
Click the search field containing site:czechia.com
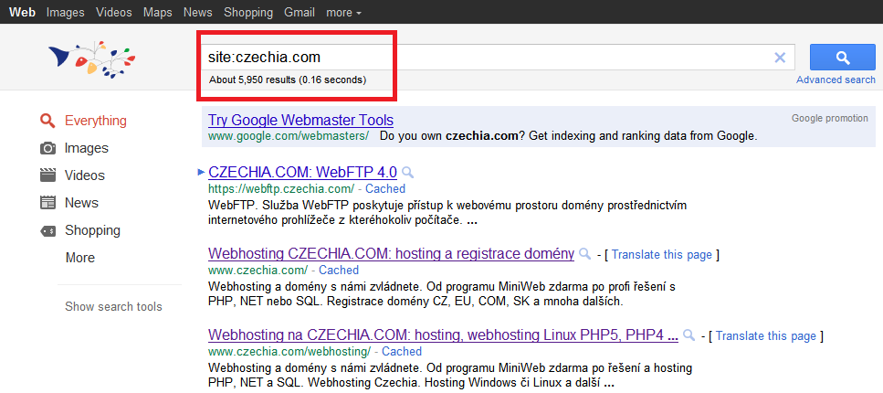(x=496, y=57)
